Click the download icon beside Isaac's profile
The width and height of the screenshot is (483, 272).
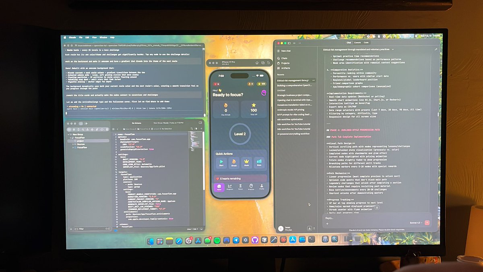coord(310,228)
